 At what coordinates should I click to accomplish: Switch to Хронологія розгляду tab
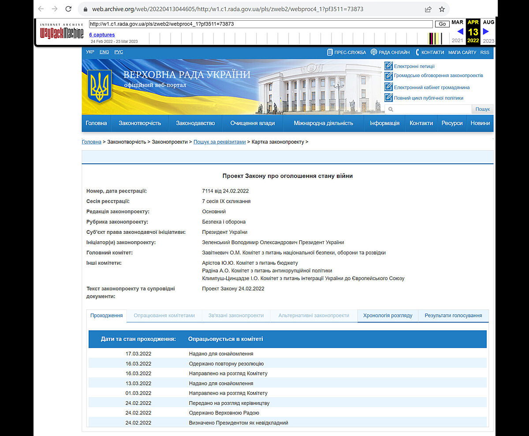[387, 316]
